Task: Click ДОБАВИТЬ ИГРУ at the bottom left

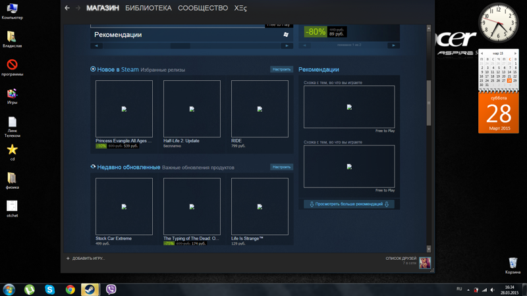Action: [86, 259]
